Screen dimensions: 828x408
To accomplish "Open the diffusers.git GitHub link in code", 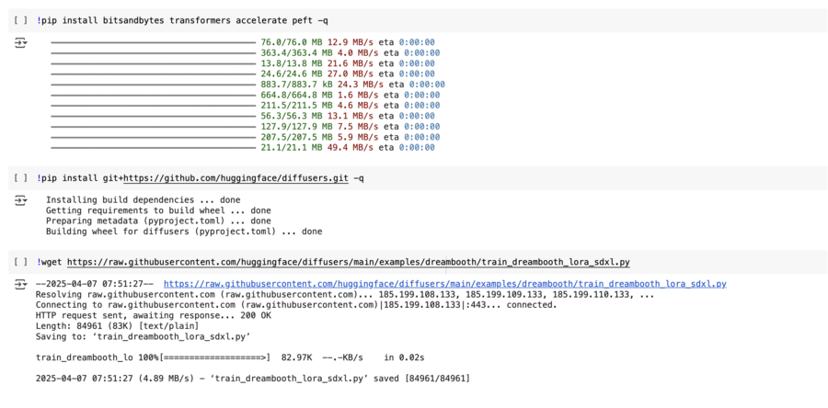I will (x=236, y=178).
